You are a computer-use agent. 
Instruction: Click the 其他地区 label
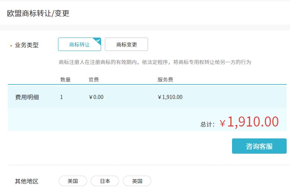[26, 182]
